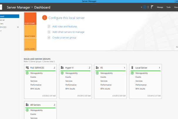The image size is (178, 119).
Task: Click the FILE SERVICES server count 2
Action: pyautogui.click(x=54, y=68)
